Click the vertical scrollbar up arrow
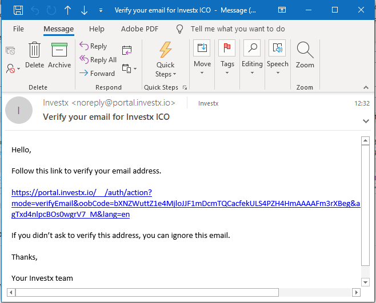 [365, 140]
